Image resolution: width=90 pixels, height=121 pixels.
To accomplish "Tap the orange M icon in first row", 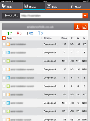I will point(8,44).
